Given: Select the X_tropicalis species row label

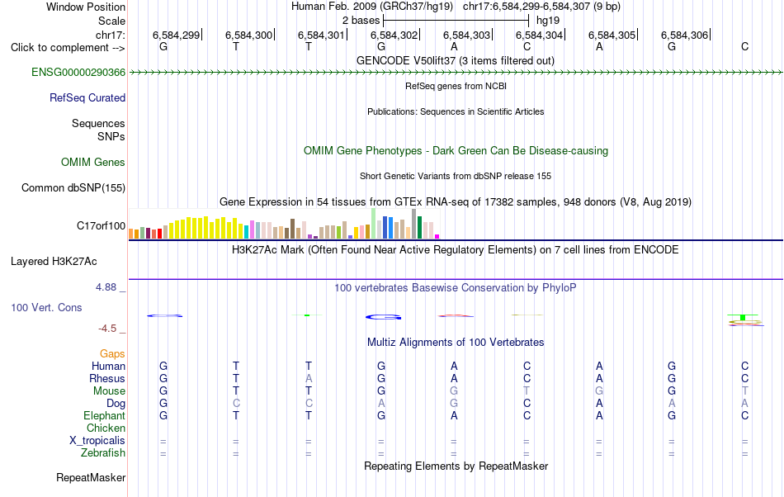Looking at the screenshot, I should click(97, 441).
